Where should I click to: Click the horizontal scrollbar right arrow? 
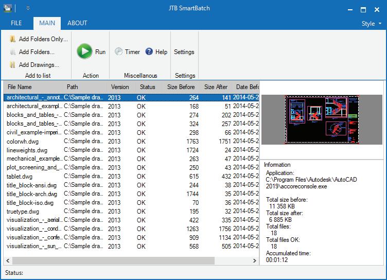[x=255, y=260]
